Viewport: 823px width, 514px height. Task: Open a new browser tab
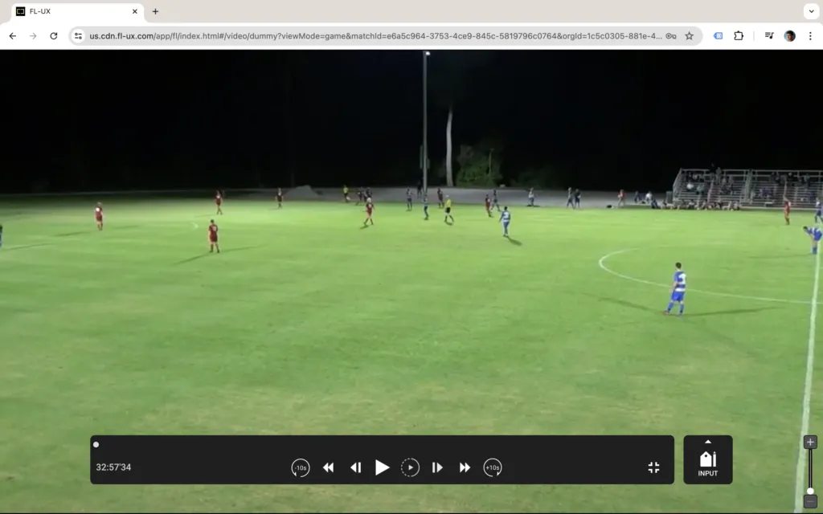coord(155,11)
